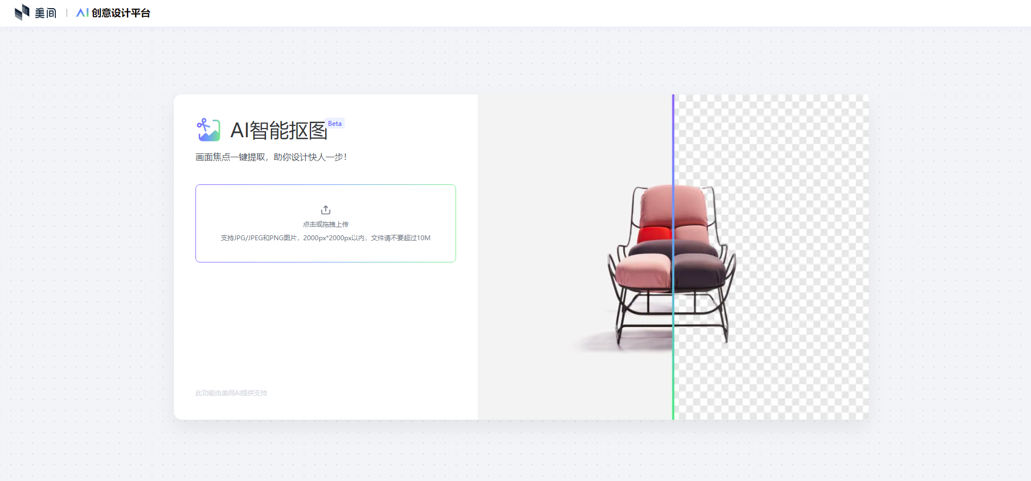Open the 创意设计平台 header link
This screenshot has width=1031, height=481.
121,13
